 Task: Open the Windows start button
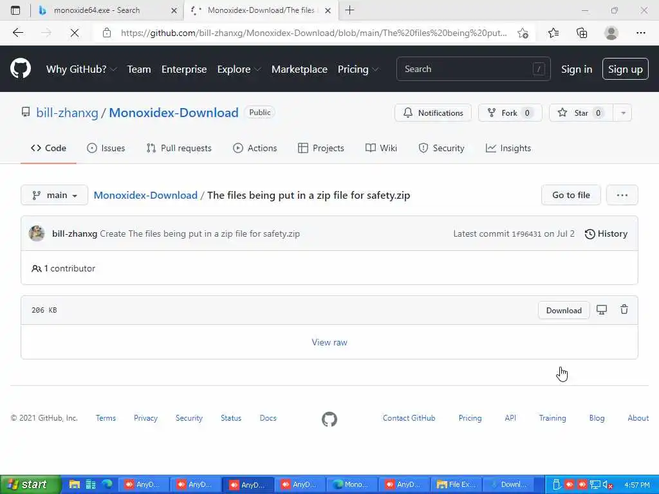pos(30,484)
